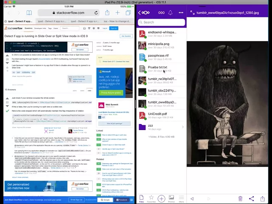Close the first Safari tab with X

pos(6,21)
